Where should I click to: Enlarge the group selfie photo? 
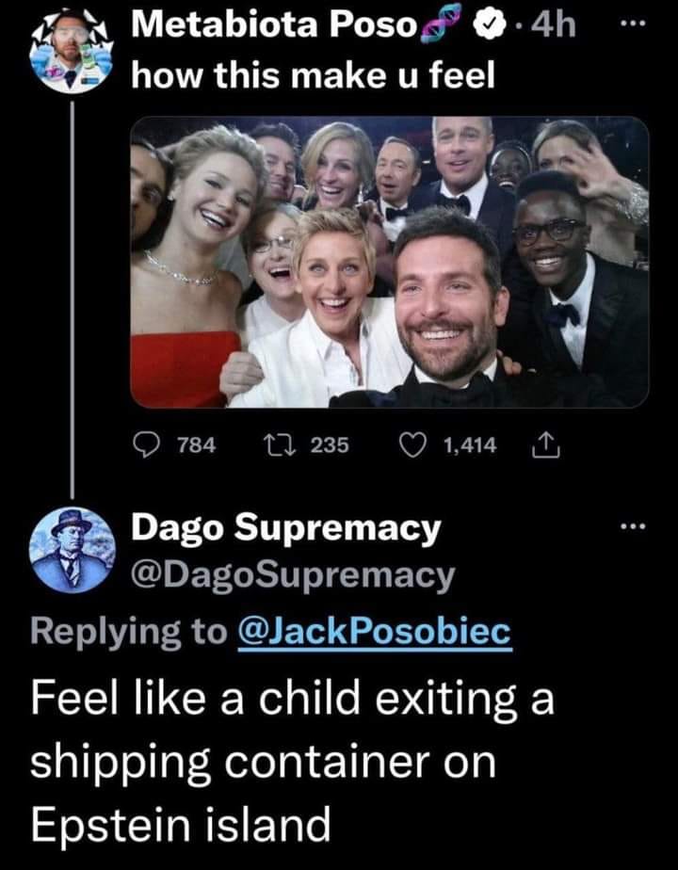(x=389, y=262)
